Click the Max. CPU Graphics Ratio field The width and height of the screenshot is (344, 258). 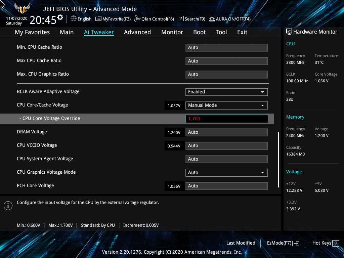tap(227, 74)
